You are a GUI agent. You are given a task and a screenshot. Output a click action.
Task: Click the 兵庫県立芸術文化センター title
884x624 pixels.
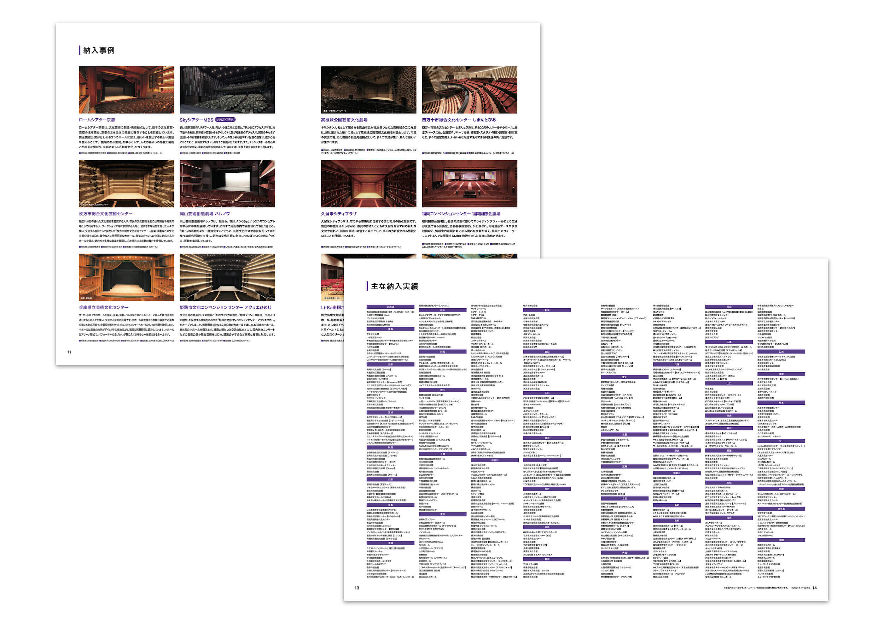[104, 308]
